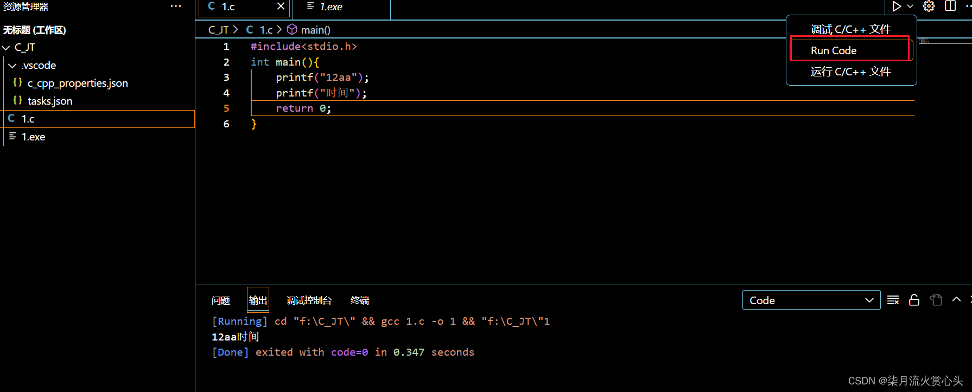Toggle the output scroll lock icon
This screenshot has height=392, width=972.
click(914, 300)
